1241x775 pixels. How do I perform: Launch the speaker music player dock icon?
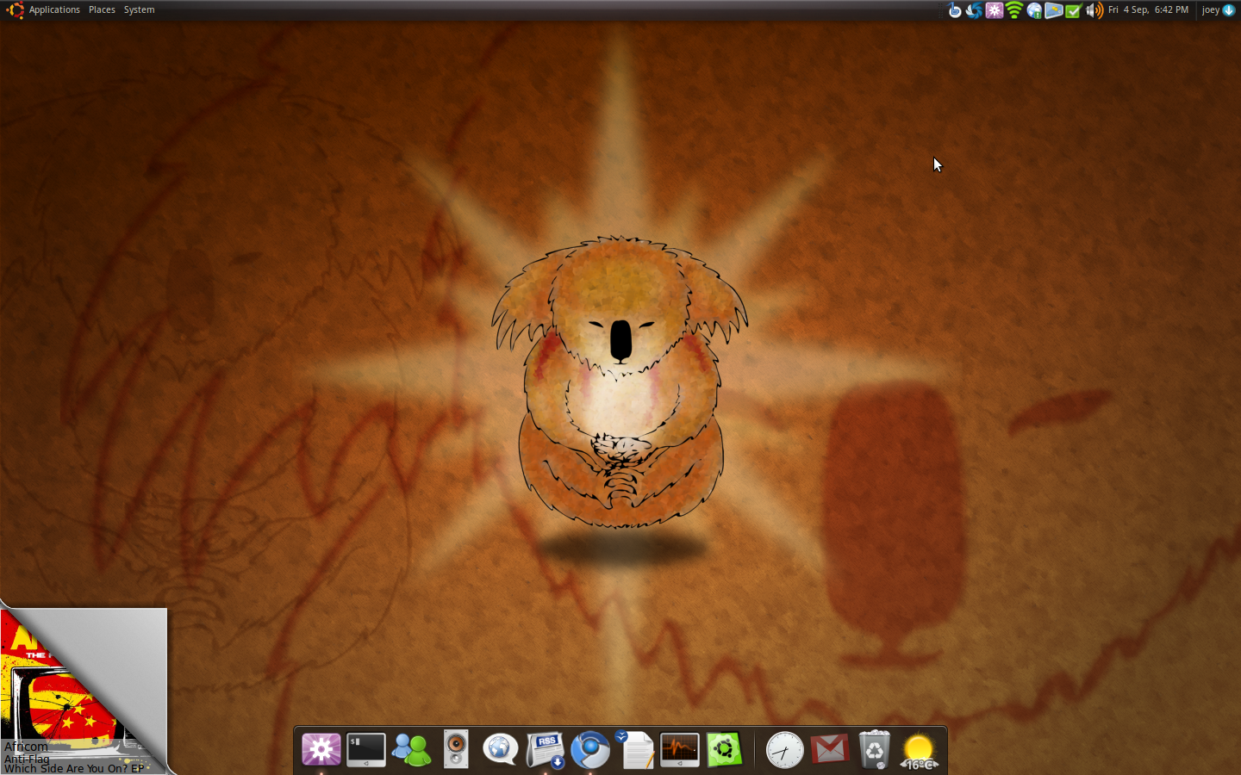(x=456, y=749)
